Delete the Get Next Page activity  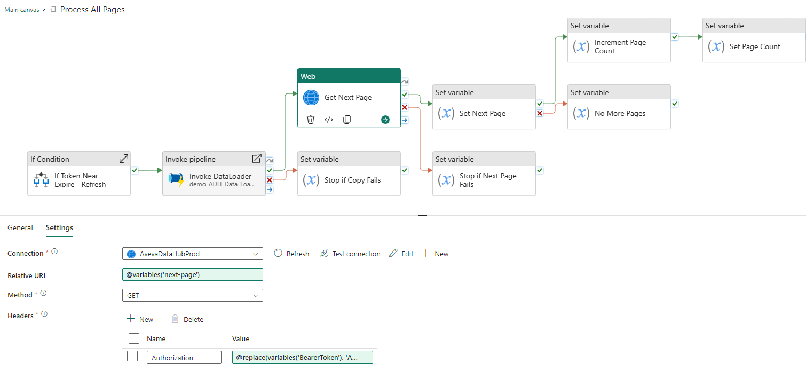[x=311, y=120]
